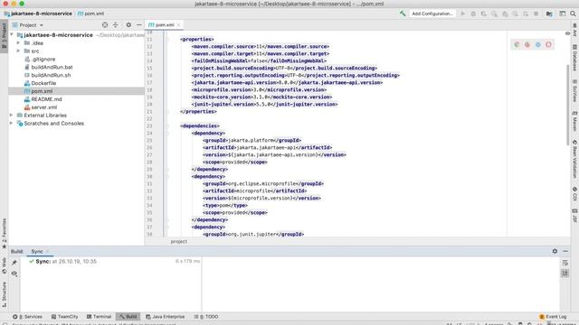Open the Terminal tool window
Screen dimensions: 579x325
pyautogui.click(x=99, y=317)
